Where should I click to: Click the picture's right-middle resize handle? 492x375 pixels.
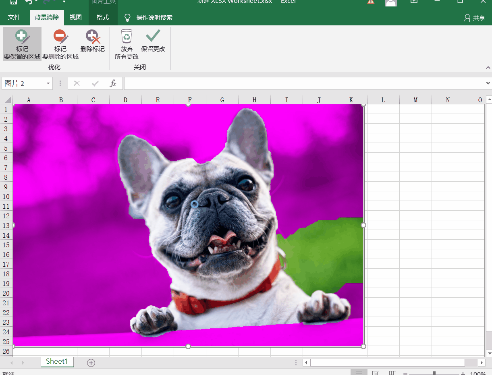[363, 225]
